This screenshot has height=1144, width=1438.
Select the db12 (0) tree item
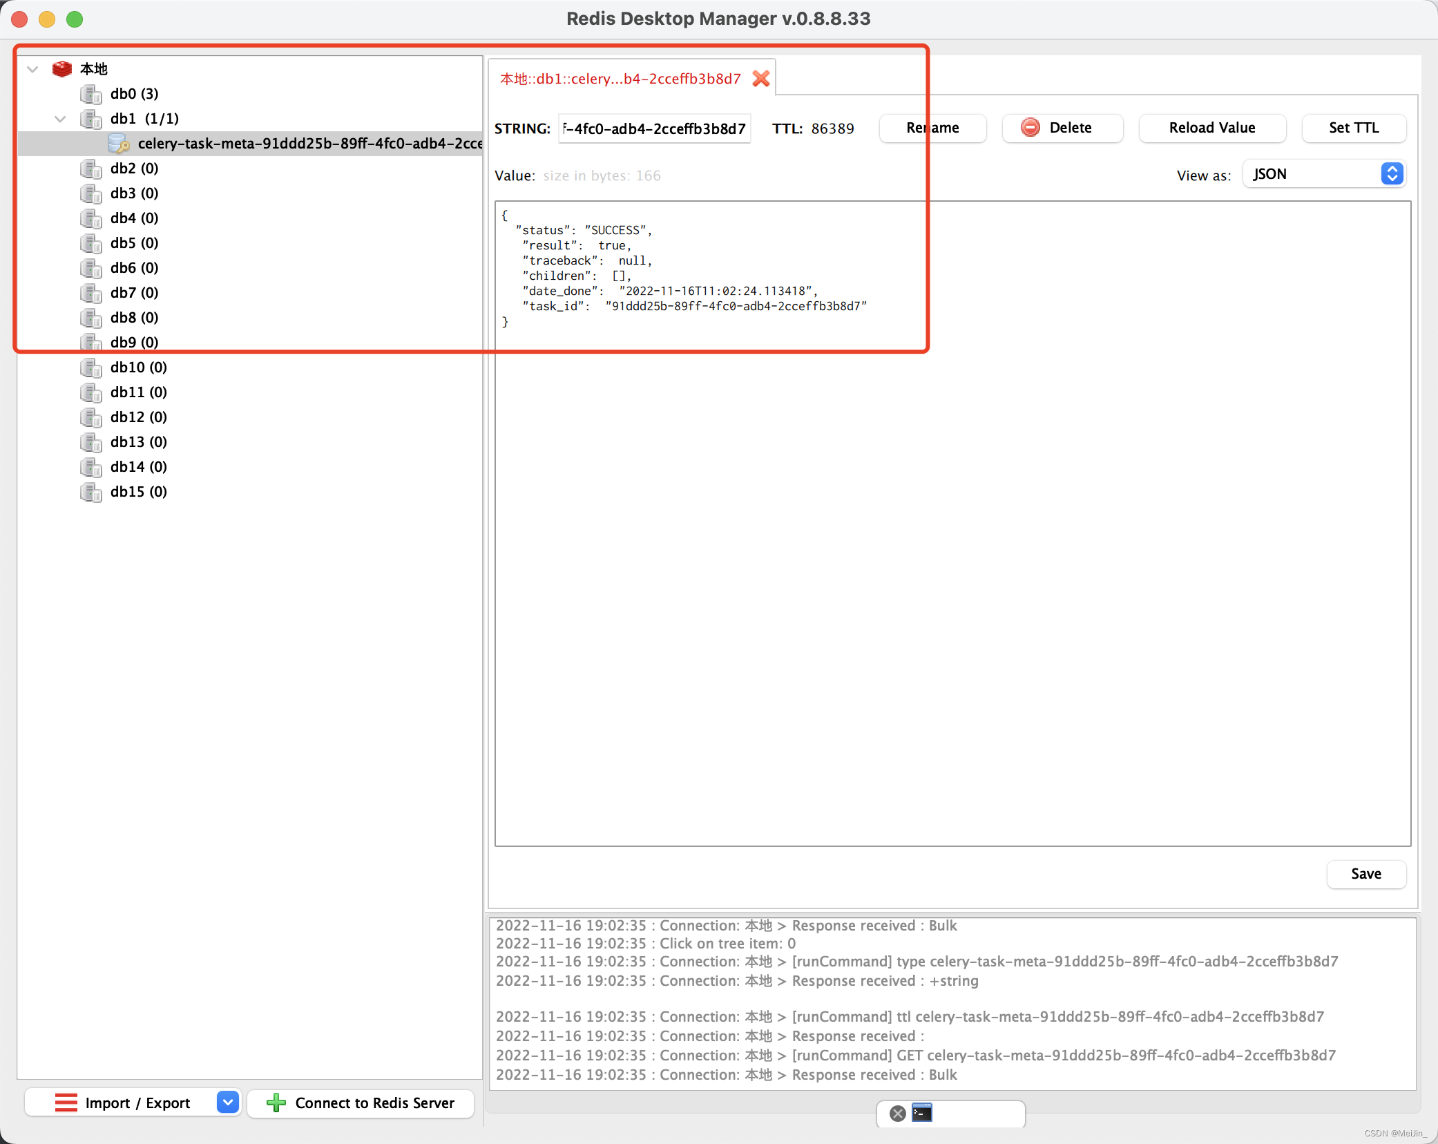[x=138, y=417]
